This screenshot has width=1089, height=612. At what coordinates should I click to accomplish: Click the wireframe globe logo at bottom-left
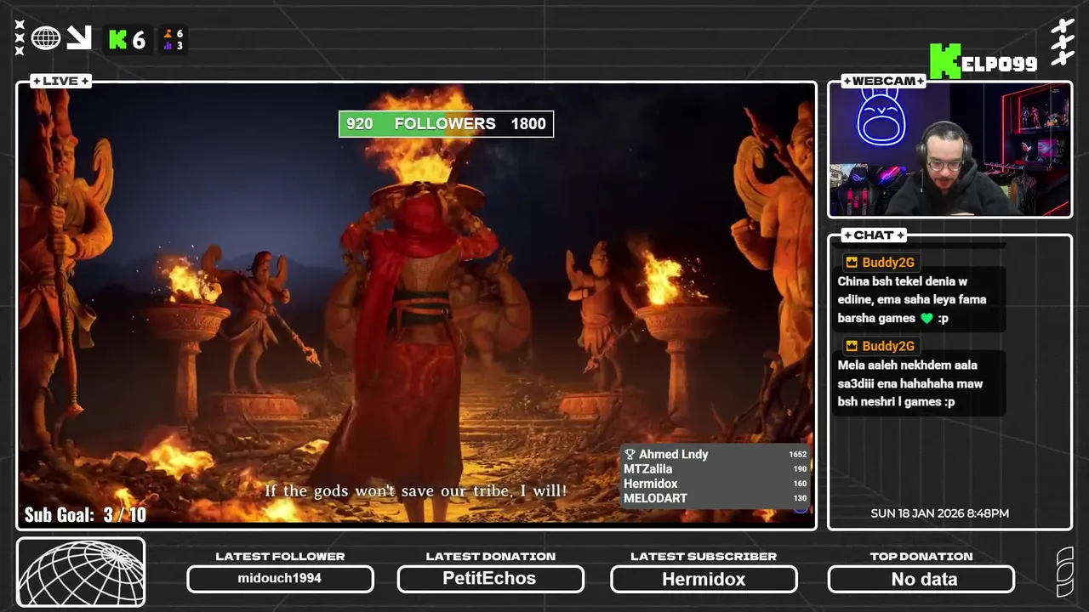coord(81,573)
